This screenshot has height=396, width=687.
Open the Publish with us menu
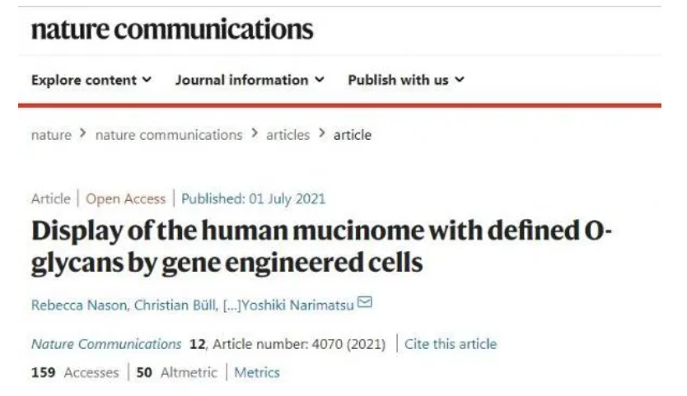tap(406, 80)
